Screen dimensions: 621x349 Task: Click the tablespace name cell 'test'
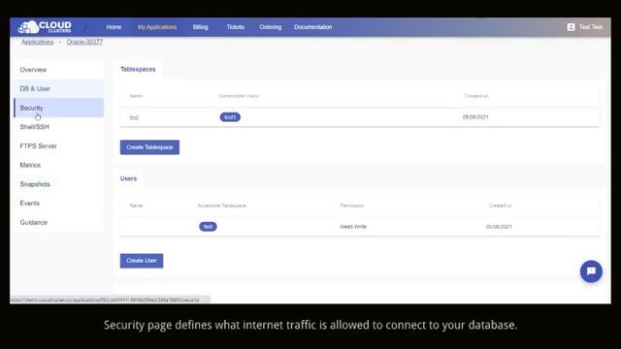(x=134, y=117)
